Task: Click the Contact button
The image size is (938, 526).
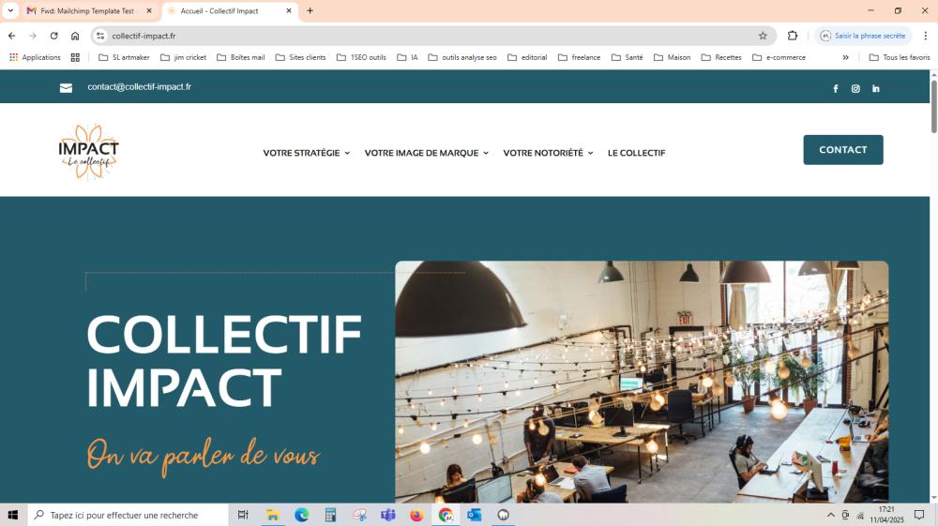Action: (843, 149)
